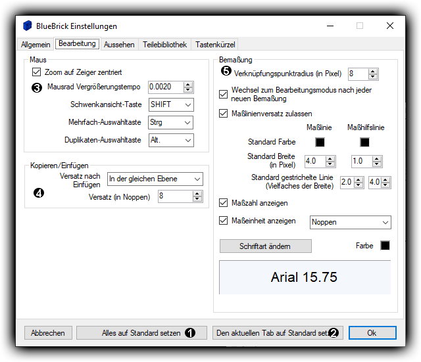Decrease the 4.0 gestrichelte Linie value
421x362 pixels.
coord(385,185)
